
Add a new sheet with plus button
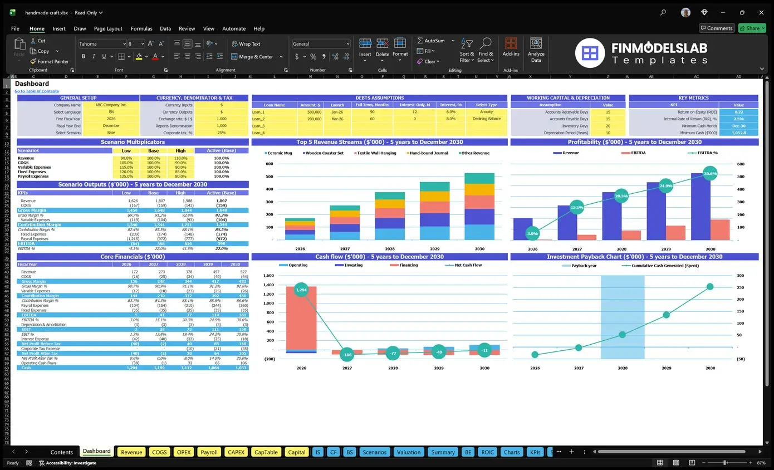pyautogui.click(x=572, y=452)
